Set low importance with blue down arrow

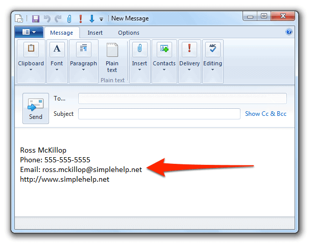coord(92,18)
